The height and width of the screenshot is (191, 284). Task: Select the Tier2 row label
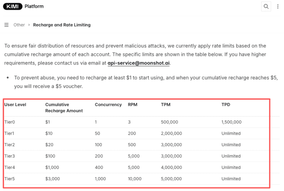click(10, 145)
